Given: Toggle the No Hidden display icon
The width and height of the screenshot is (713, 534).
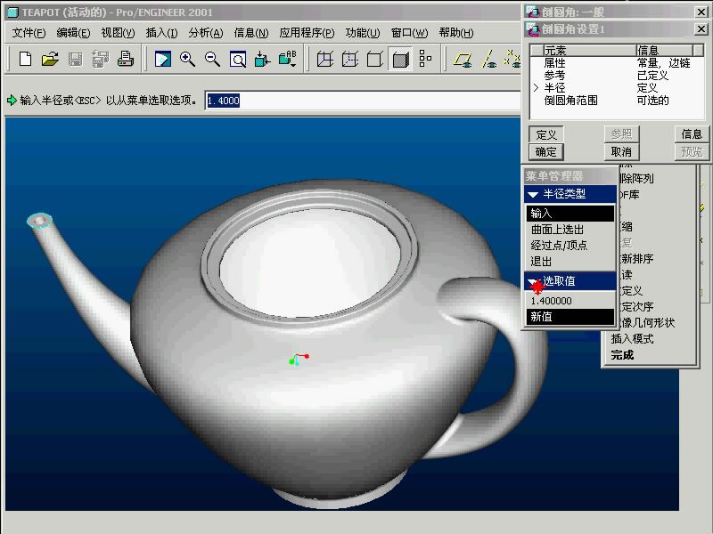Looking at the screenshot, I should tap(375, 60).
